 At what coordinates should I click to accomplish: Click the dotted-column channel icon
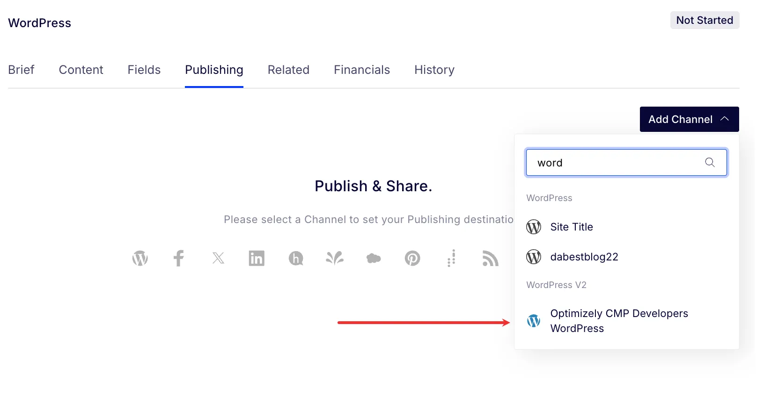tap(451, 258)
